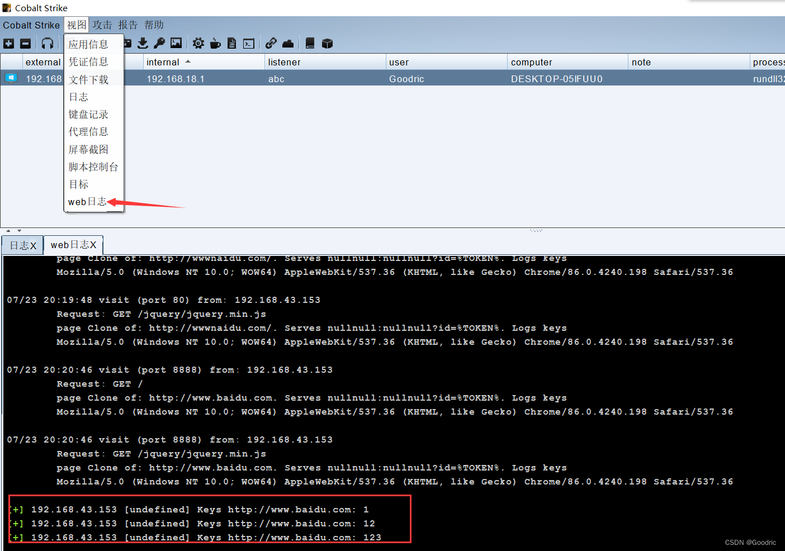The width and height of the screenshot is (785, 551).
Task: Click the log line 07/23 20:19:48 visit (port 80)
Action: [164, 300]
